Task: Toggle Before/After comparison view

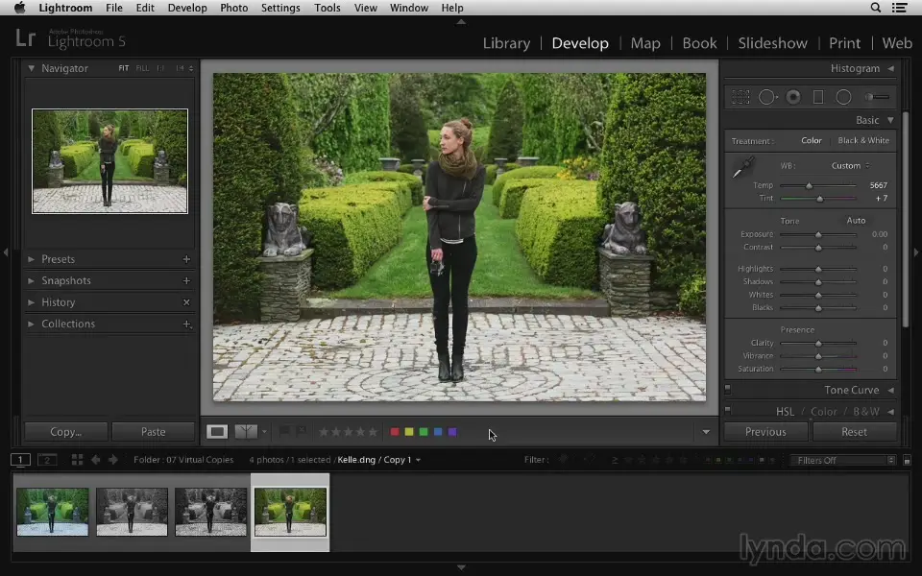Action: (246, 432)
